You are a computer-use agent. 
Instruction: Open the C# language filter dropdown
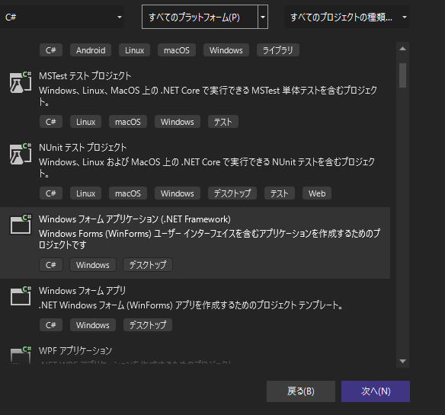coord(62,17)
